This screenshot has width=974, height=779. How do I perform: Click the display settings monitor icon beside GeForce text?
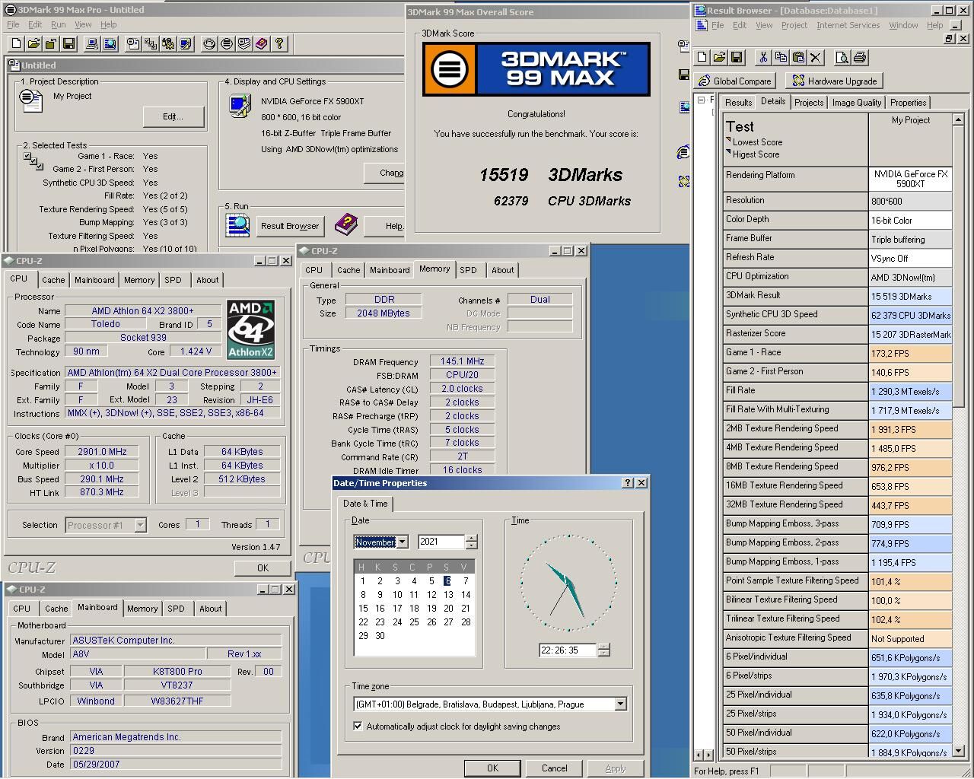click(240, 104)
